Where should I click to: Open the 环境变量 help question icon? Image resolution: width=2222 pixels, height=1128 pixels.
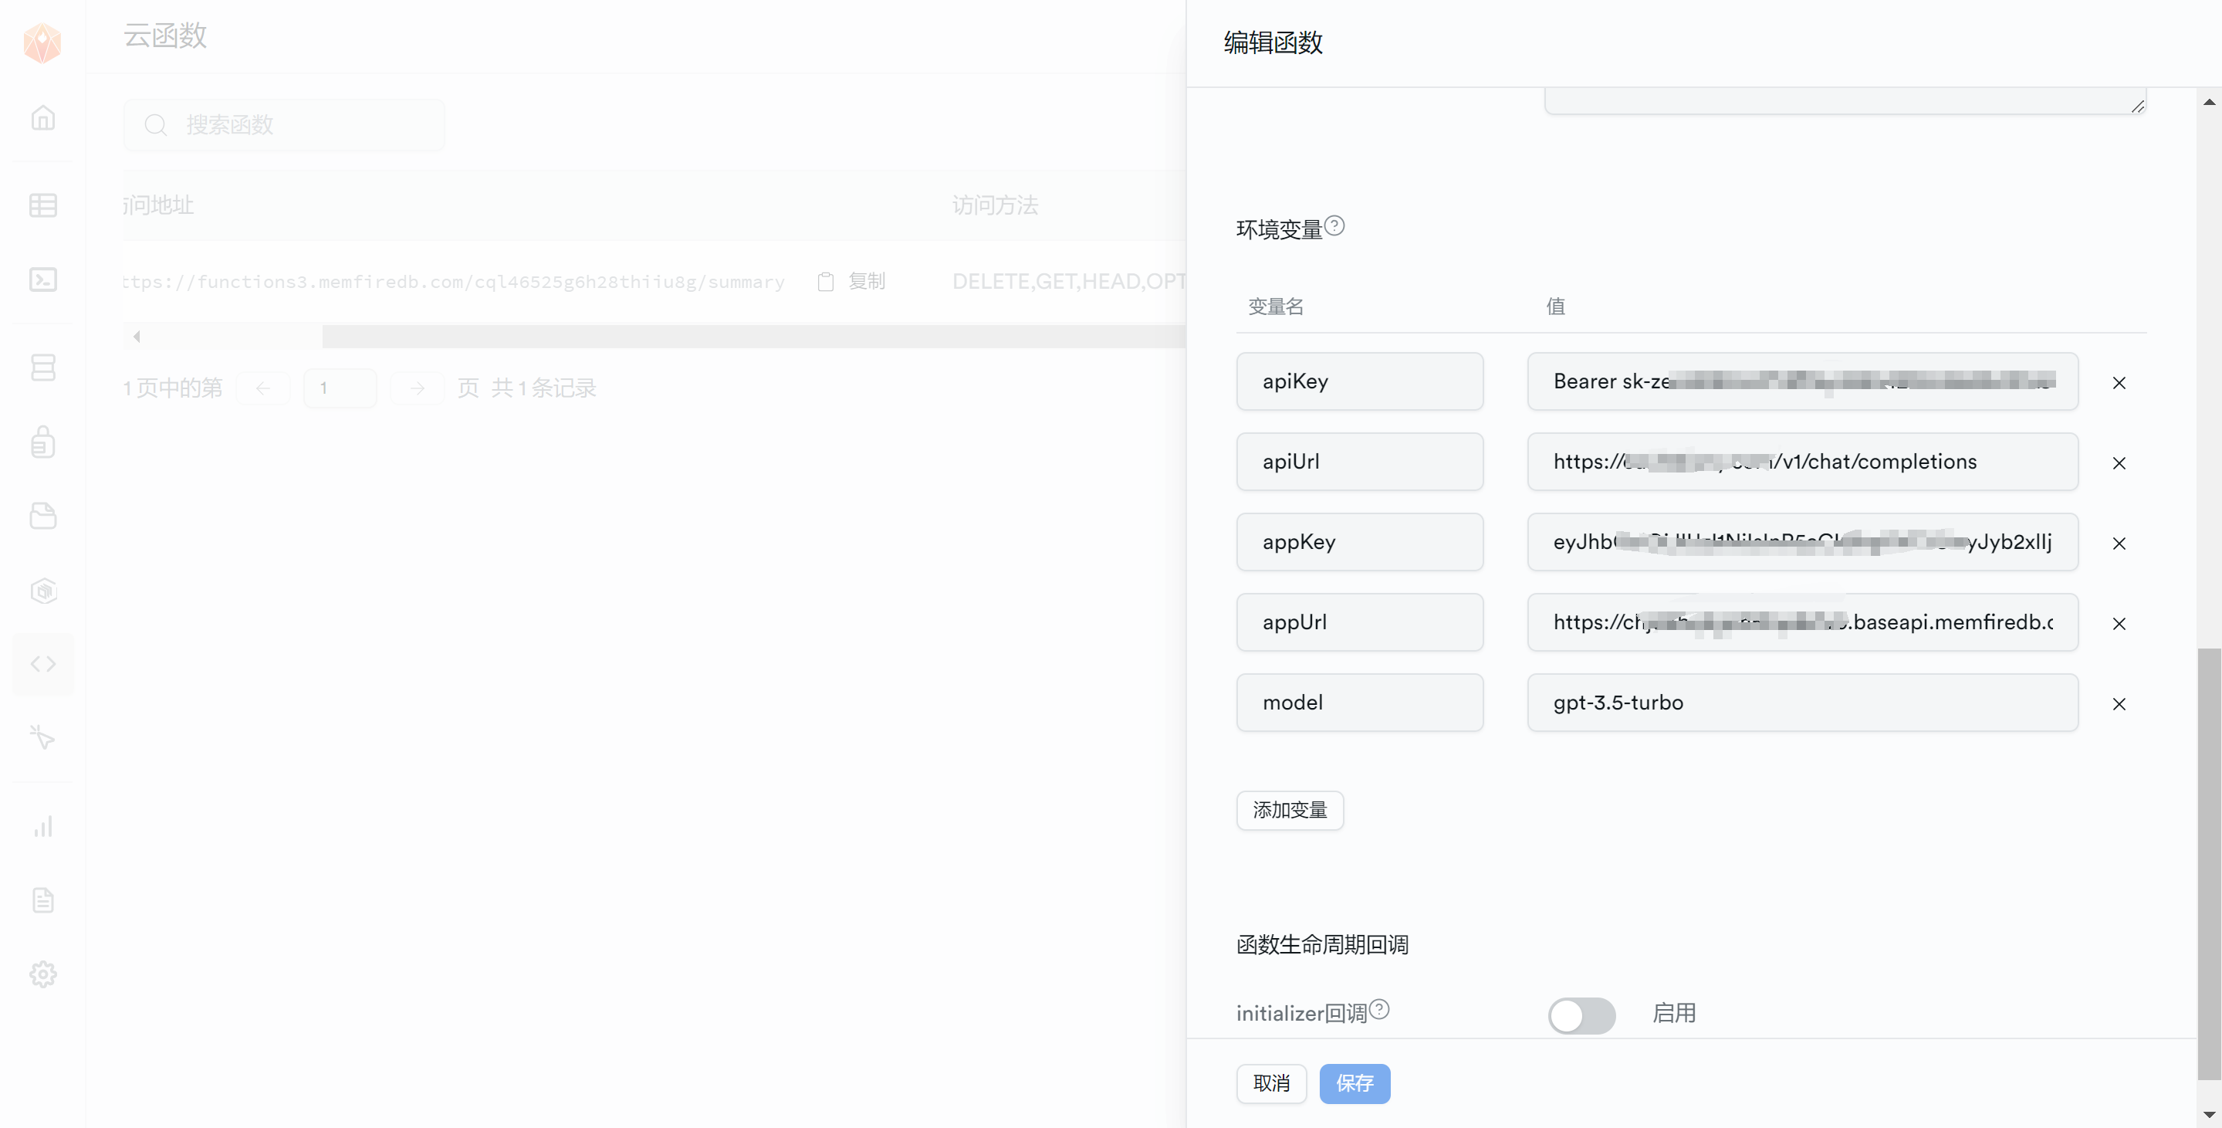1334,226
